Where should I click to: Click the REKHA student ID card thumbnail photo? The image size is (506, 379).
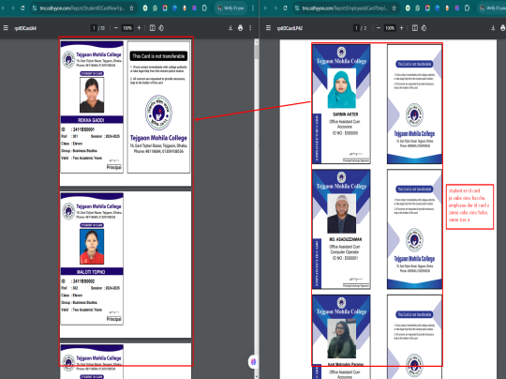[92, 95]
